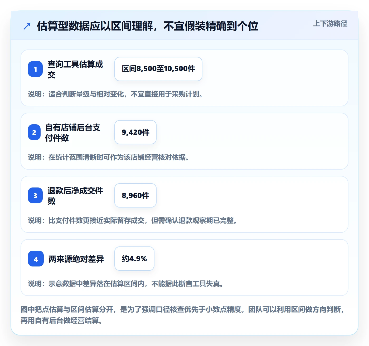The image size is (369, 346).
Task: Select the note about 不宜直接用于采购计划
Action: (x=115, y=94)
